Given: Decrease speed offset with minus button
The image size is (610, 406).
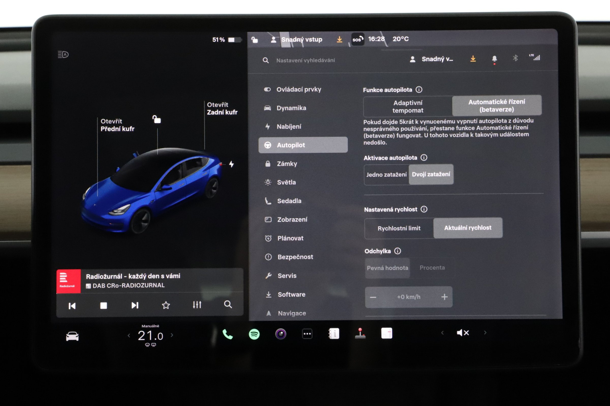Looking at the screenshot, I should point(373,297).
